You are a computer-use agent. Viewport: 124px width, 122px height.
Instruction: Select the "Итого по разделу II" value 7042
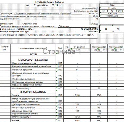click(x=77, y=117)
